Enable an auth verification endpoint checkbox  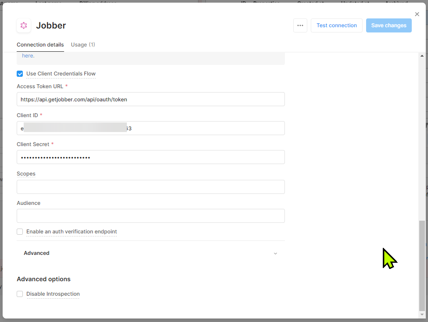(20, 232)
